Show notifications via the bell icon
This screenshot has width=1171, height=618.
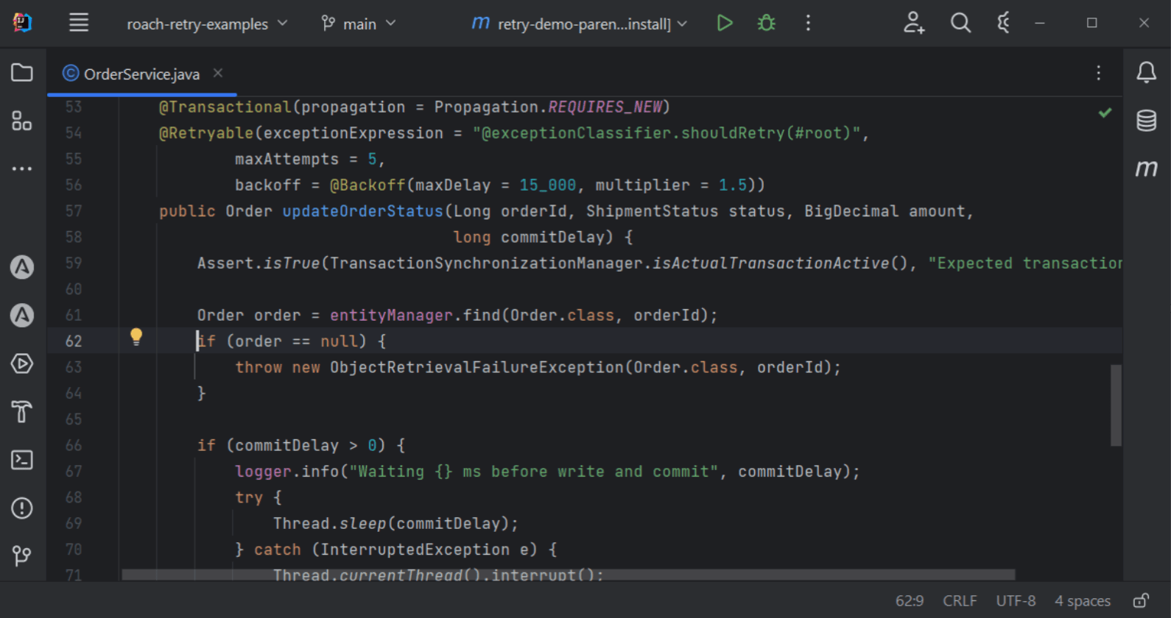pyautogui.click(x=1146, y=73)
